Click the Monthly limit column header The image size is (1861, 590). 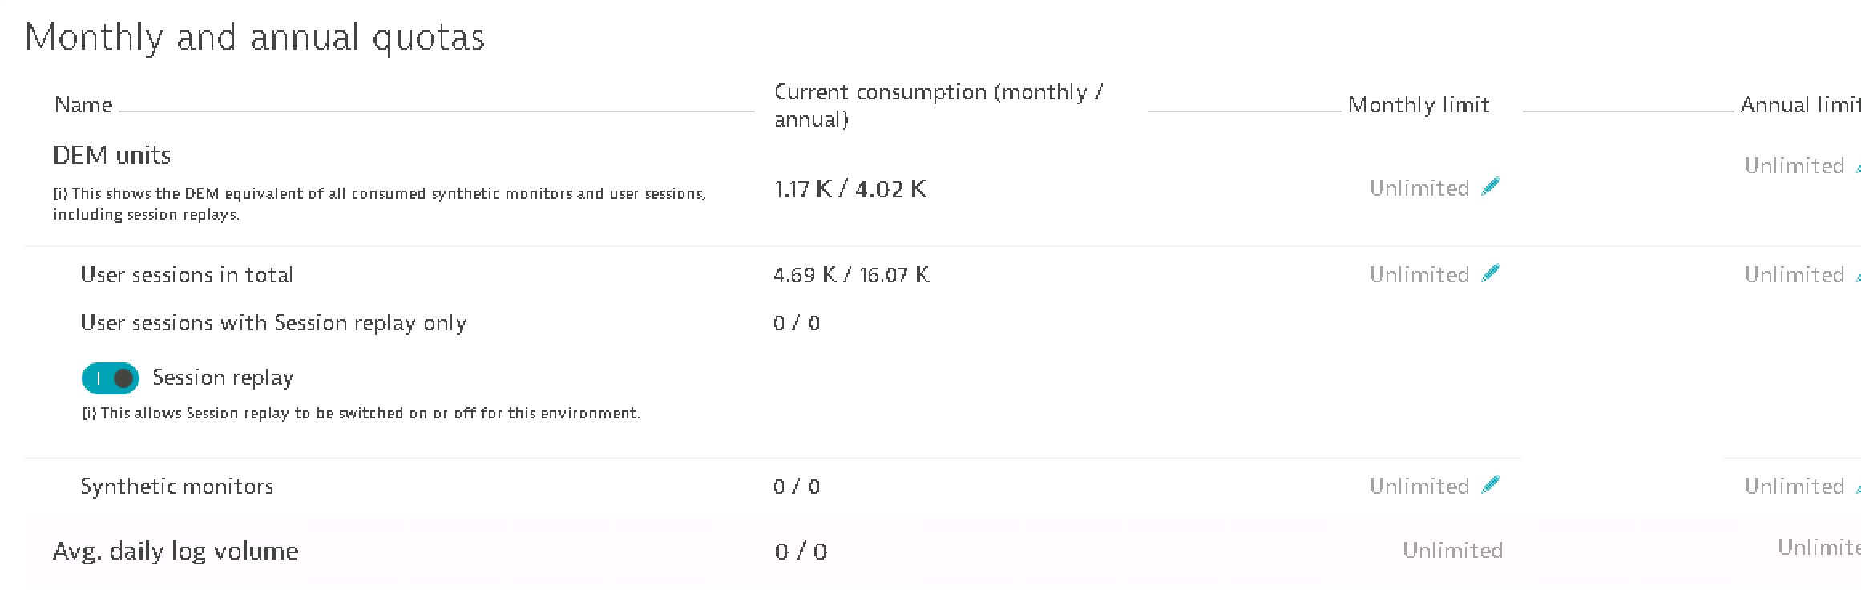coord(1419,105)
